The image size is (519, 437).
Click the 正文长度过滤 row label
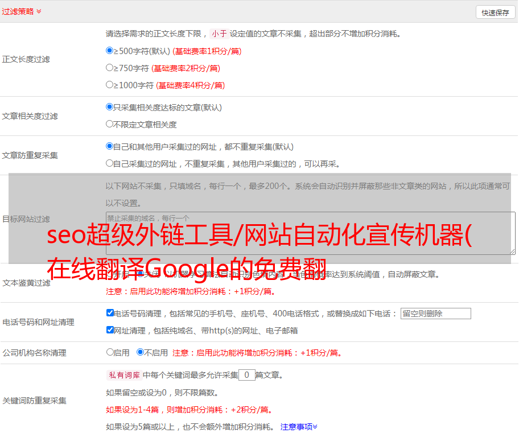(26, 59)
